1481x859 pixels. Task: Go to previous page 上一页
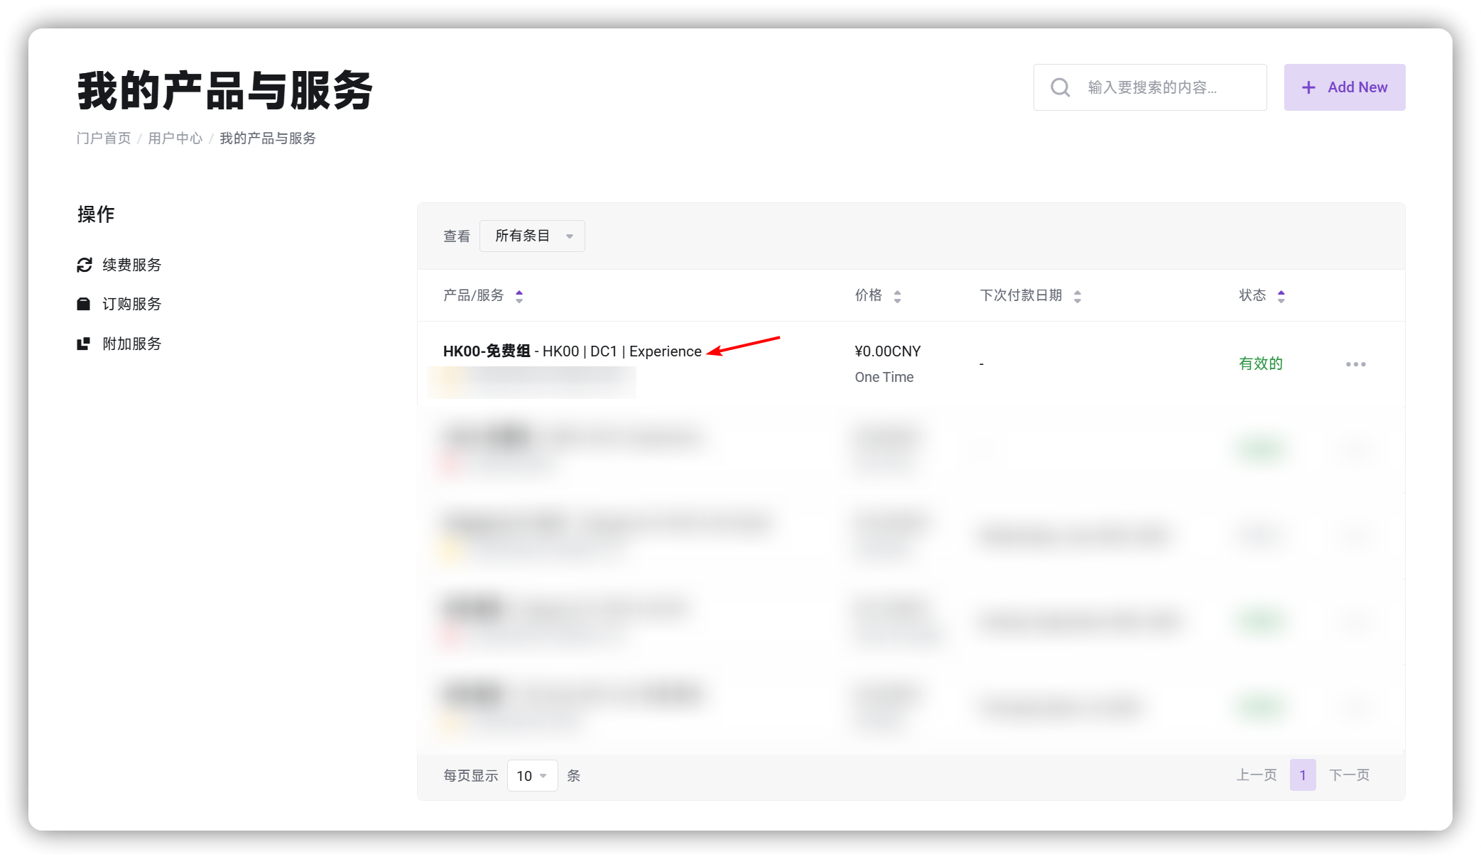coord(1256,775)
